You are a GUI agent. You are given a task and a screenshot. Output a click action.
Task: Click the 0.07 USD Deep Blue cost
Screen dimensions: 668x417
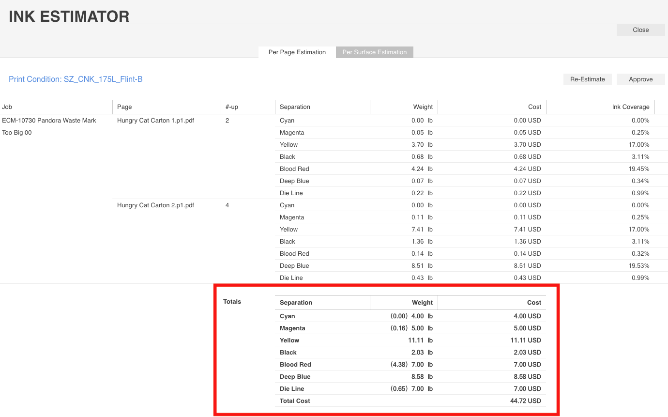(x=527, y=181)
